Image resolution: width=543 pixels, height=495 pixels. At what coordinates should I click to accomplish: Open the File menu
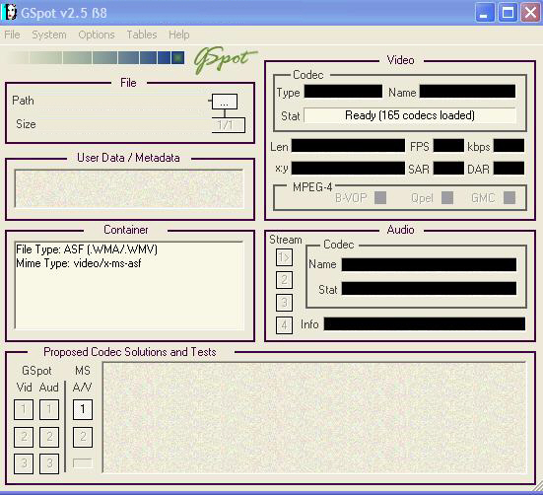tap(12, 35)
